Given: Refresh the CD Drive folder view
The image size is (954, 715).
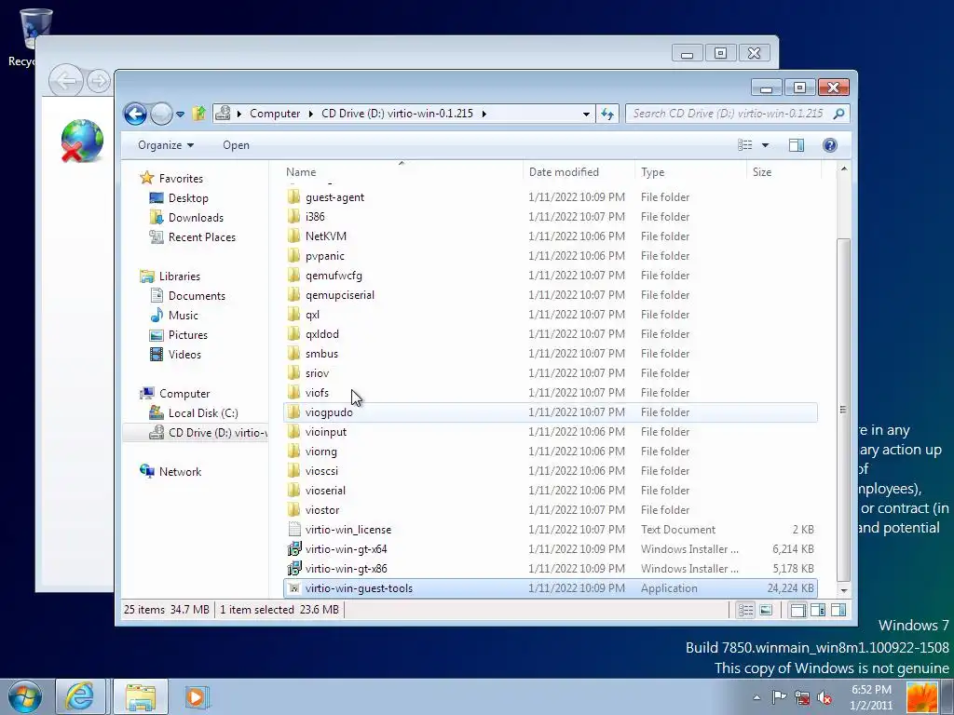Looking at the screenshot, I should [x=607, y=114].
